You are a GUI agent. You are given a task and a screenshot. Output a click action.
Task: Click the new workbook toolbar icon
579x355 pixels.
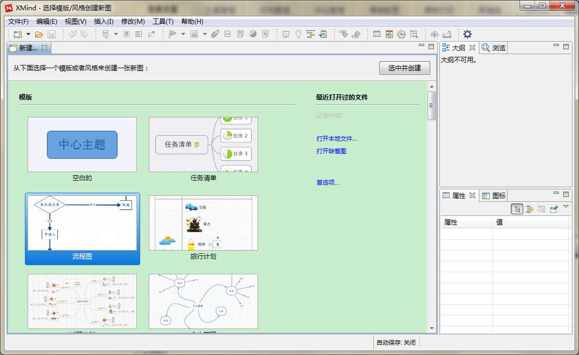18,34
